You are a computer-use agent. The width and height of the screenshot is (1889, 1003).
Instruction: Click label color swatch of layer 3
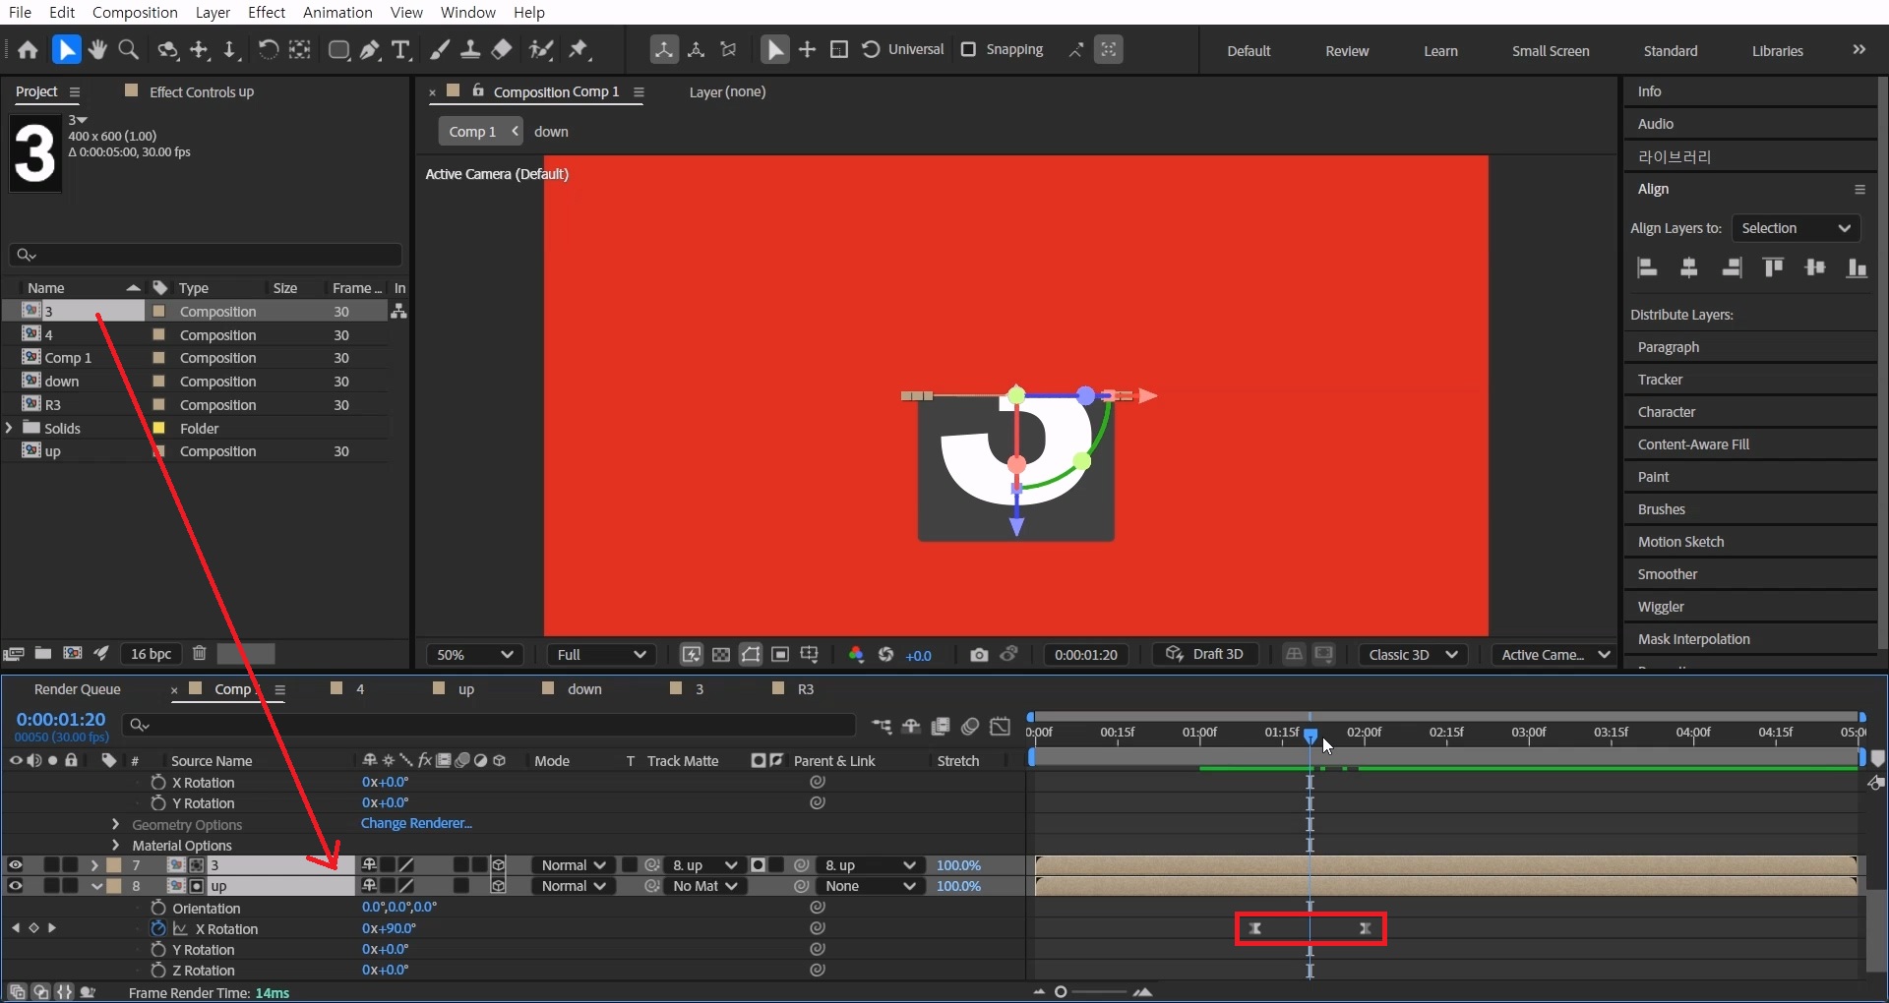[x=114, y=865]
